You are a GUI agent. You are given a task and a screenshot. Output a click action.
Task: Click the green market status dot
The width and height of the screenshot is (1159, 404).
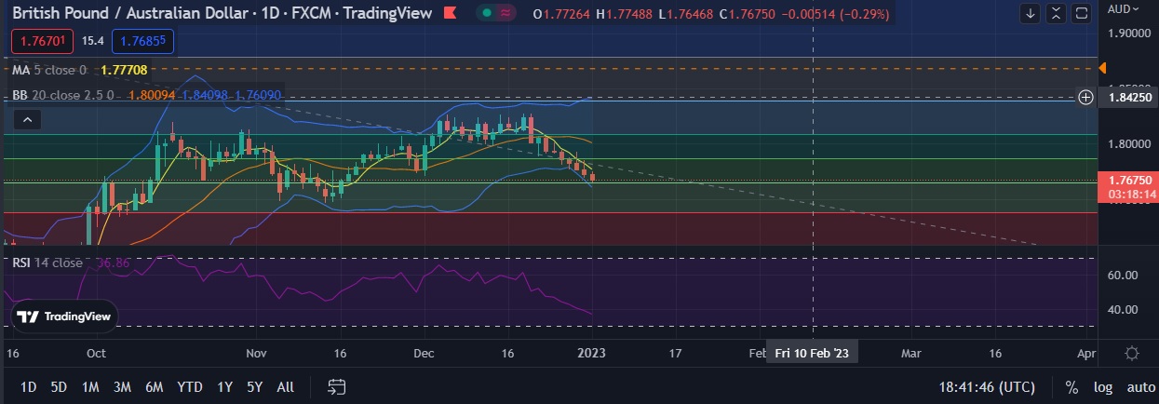click(x=486, y=13)
